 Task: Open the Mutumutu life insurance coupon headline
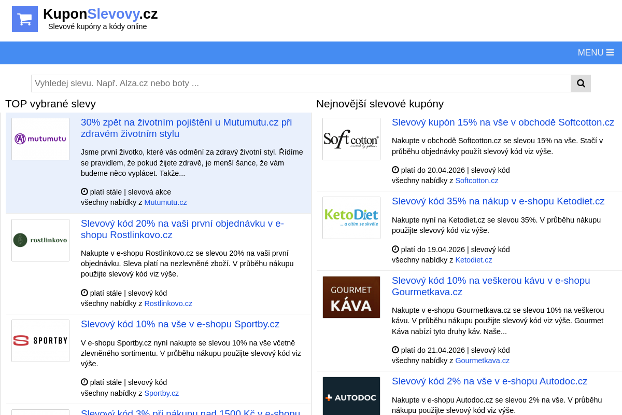pos(186,128)
